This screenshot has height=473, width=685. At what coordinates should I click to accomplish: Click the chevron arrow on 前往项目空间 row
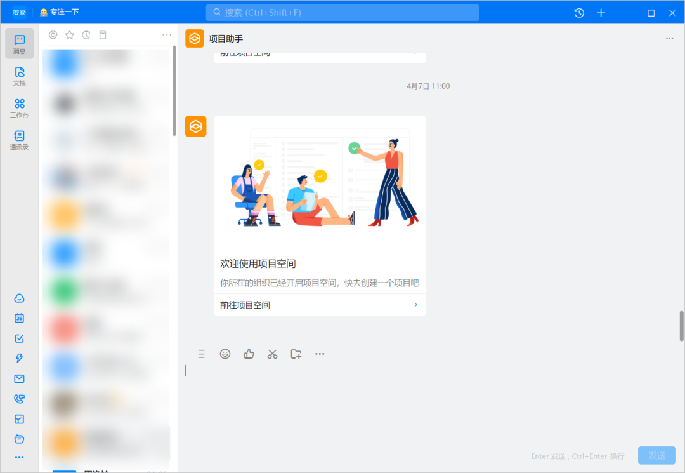coord(415,305)
